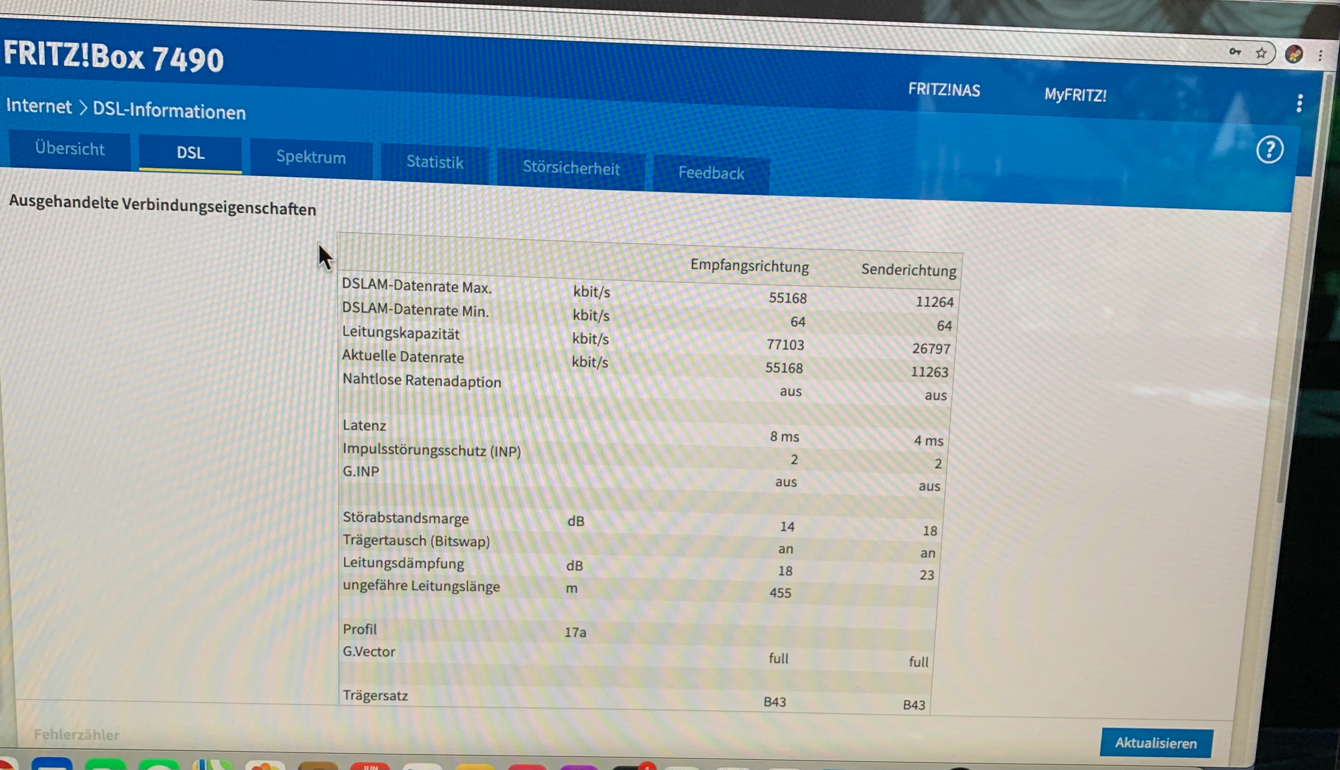Click the Internet breadcrumb link

pyautogui.click(x=39, y=106)
